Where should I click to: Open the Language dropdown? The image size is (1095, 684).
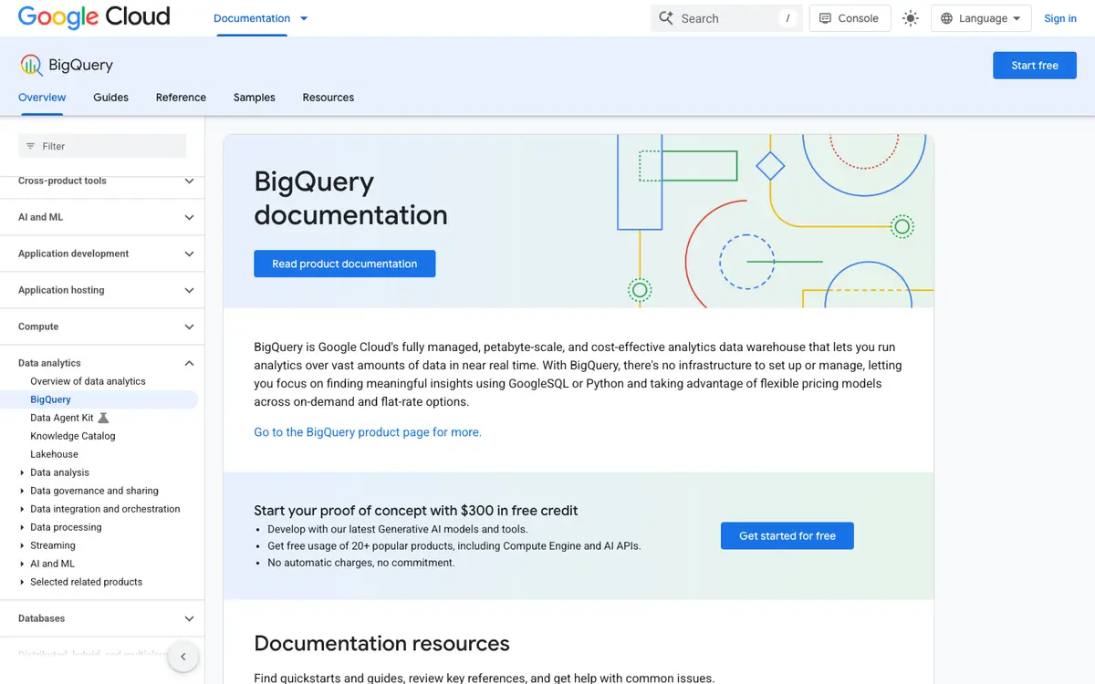point(981,18)
